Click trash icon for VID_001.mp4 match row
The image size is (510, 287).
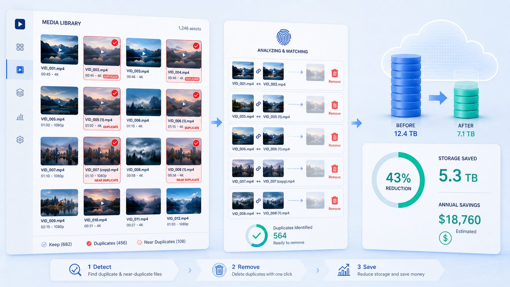coord(335,73)
